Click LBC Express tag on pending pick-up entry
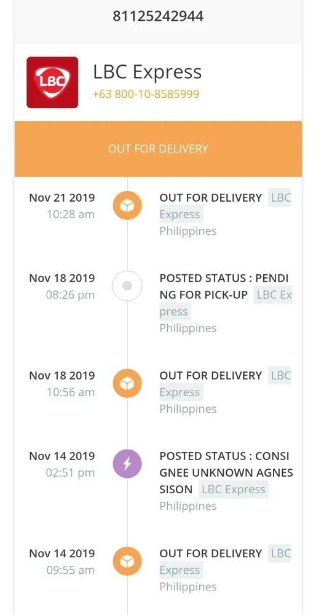 coord(226,303)
